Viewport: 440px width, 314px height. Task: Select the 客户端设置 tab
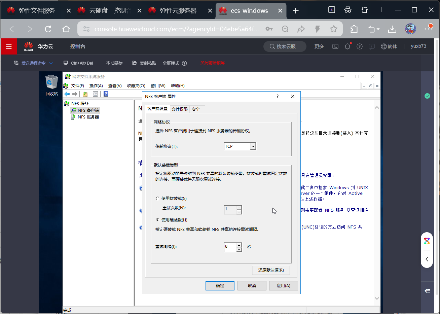pyautogui.click(x=157, y=109)
